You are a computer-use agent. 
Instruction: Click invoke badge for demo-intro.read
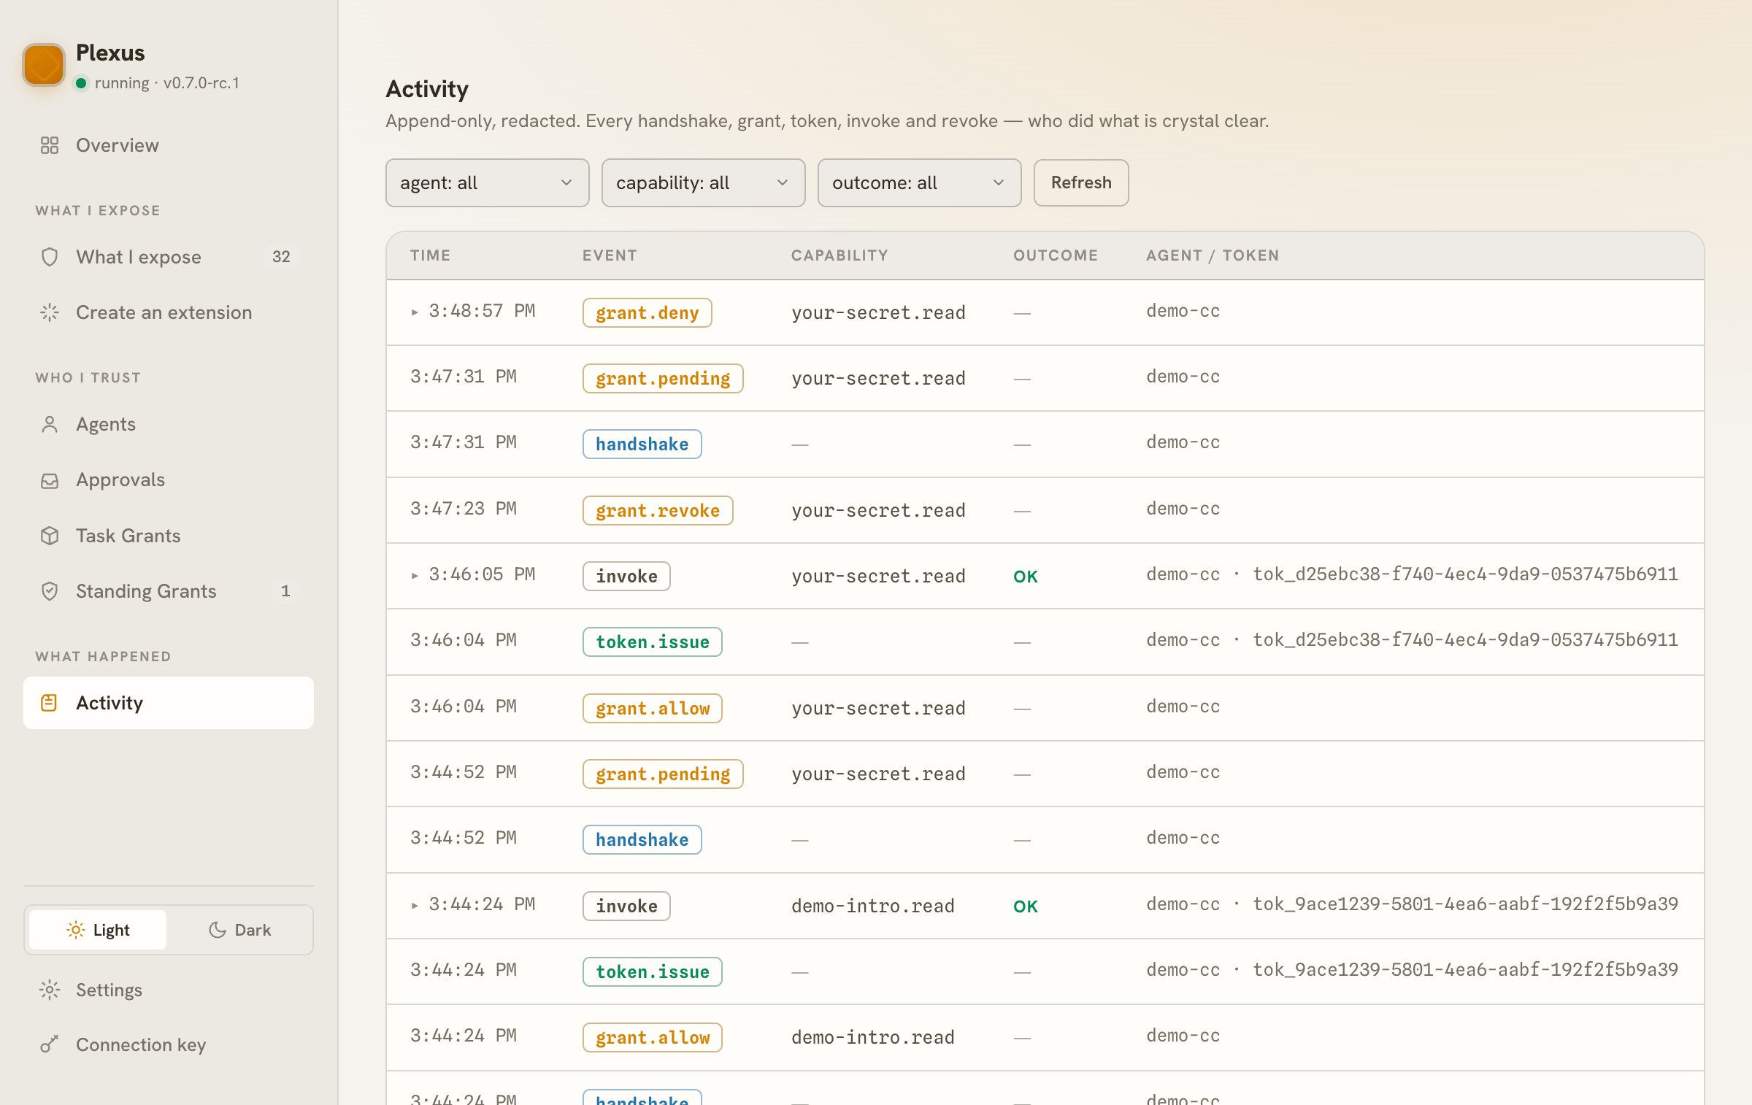626,906
